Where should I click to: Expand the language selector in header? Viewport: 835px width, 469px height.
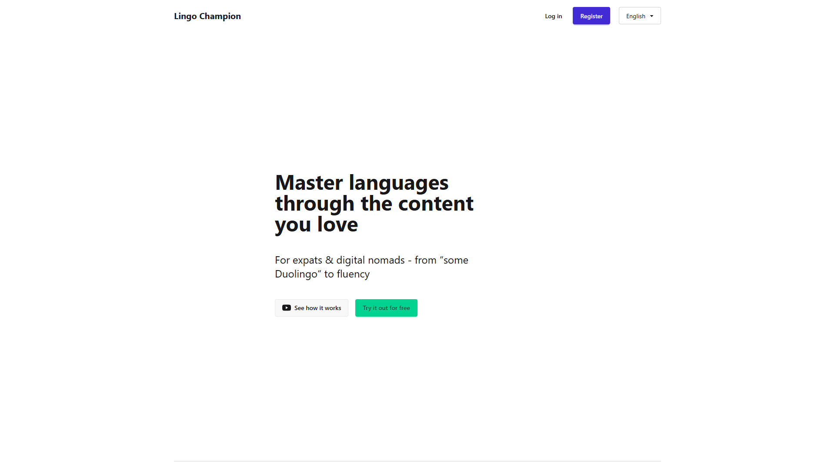[x=640, y=16]
